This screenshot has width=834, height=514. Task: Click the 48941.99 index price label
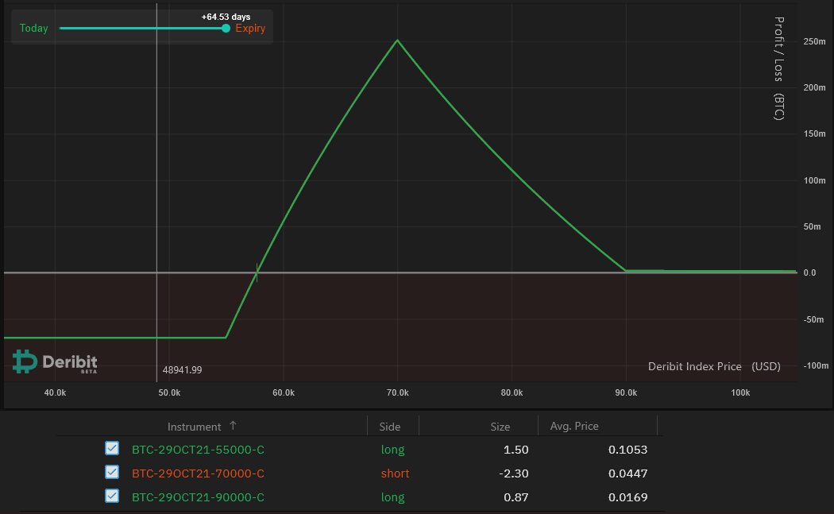[182, 369]
